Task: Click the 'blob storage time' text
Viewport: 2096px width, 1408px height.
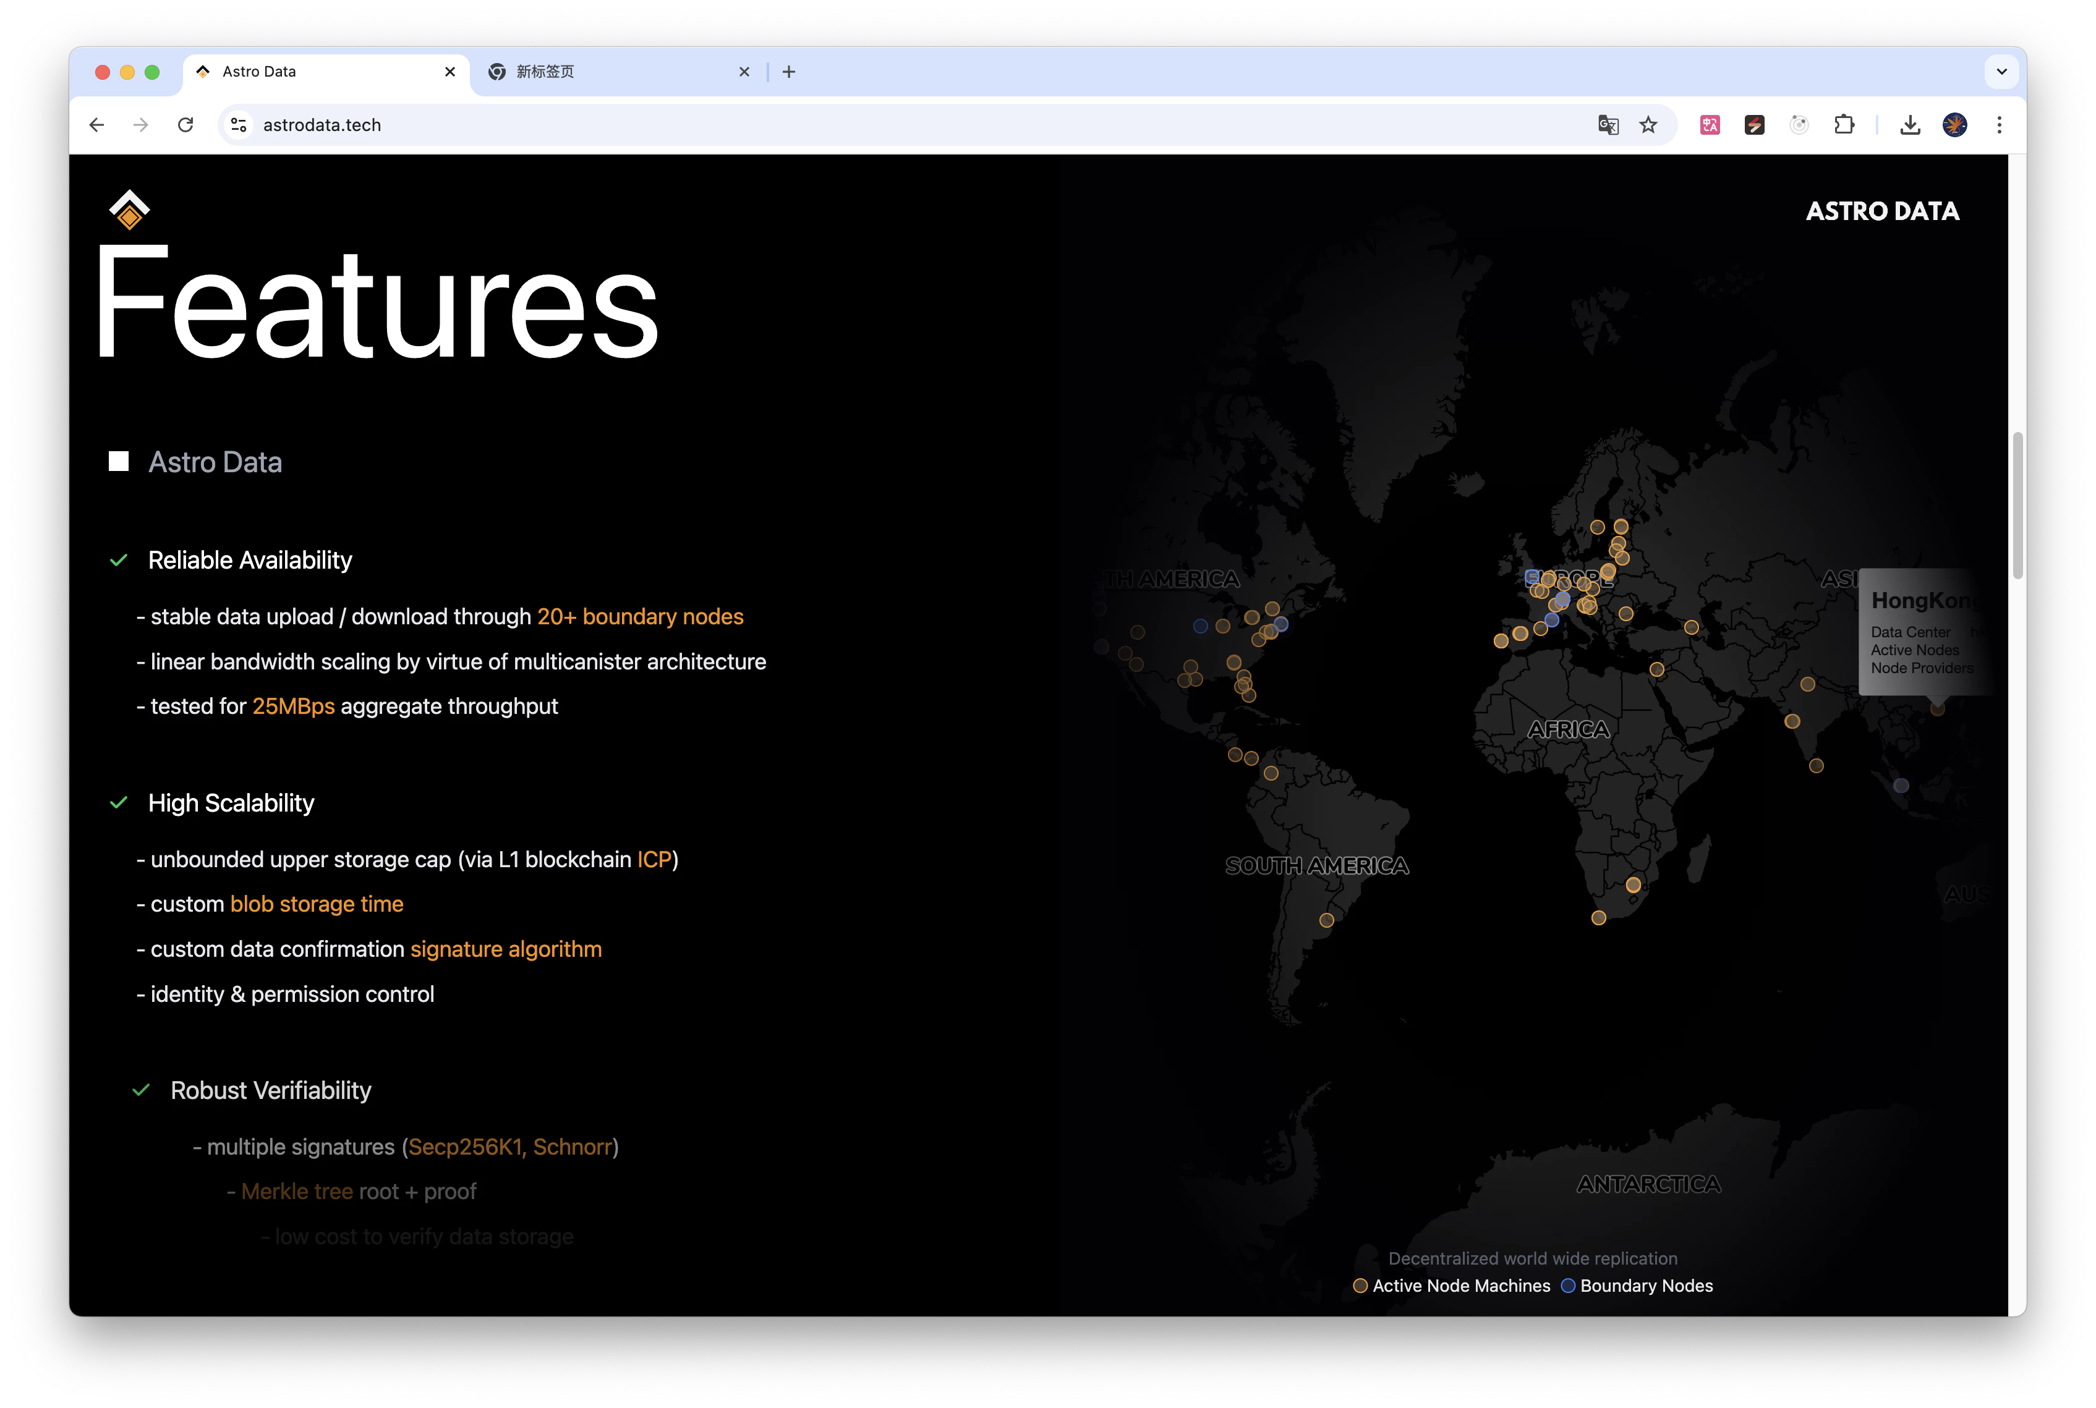Action: (316, 904)
